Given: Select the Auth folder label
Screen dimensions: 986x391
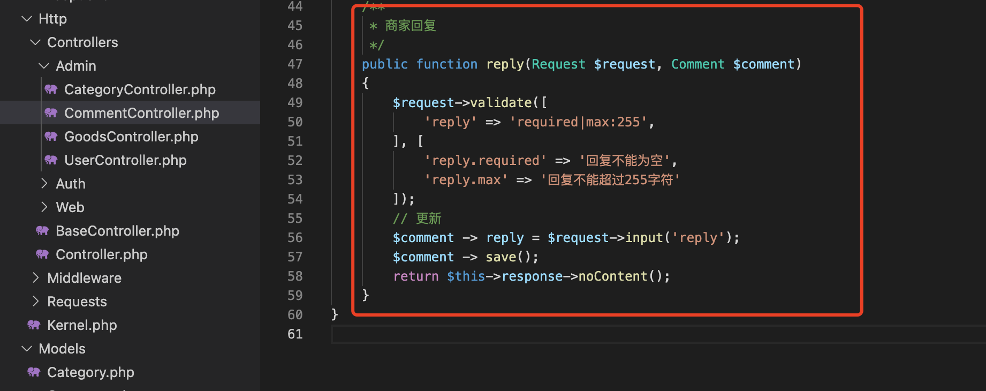Looking at the screenshot, I should [71, 184].
